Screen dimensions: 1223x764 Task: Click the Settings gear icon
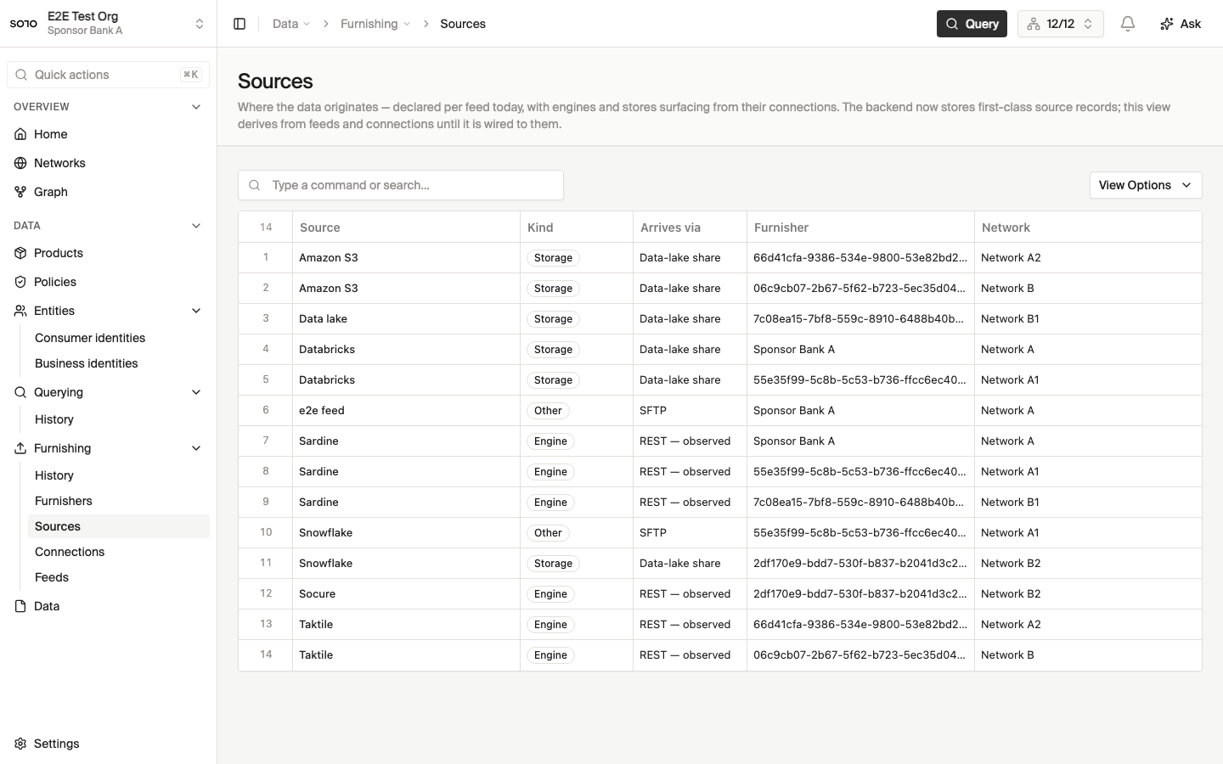pos(20,744)
